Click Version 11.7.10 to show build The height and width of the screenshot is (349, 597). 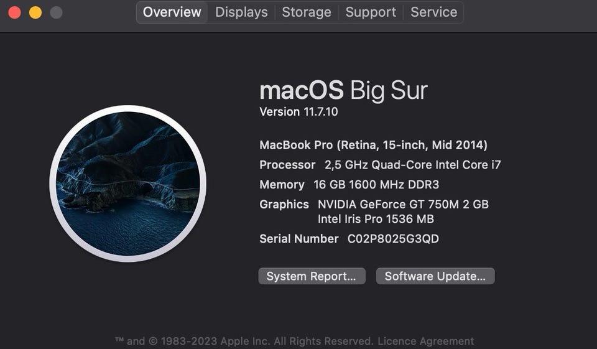298,112
